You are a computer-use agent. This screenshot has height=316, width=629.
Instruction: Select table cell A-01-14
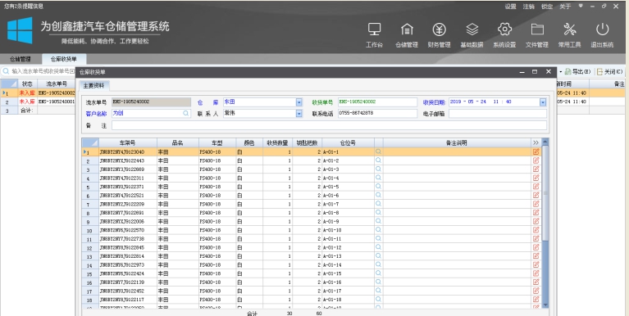tap(348, 264)
